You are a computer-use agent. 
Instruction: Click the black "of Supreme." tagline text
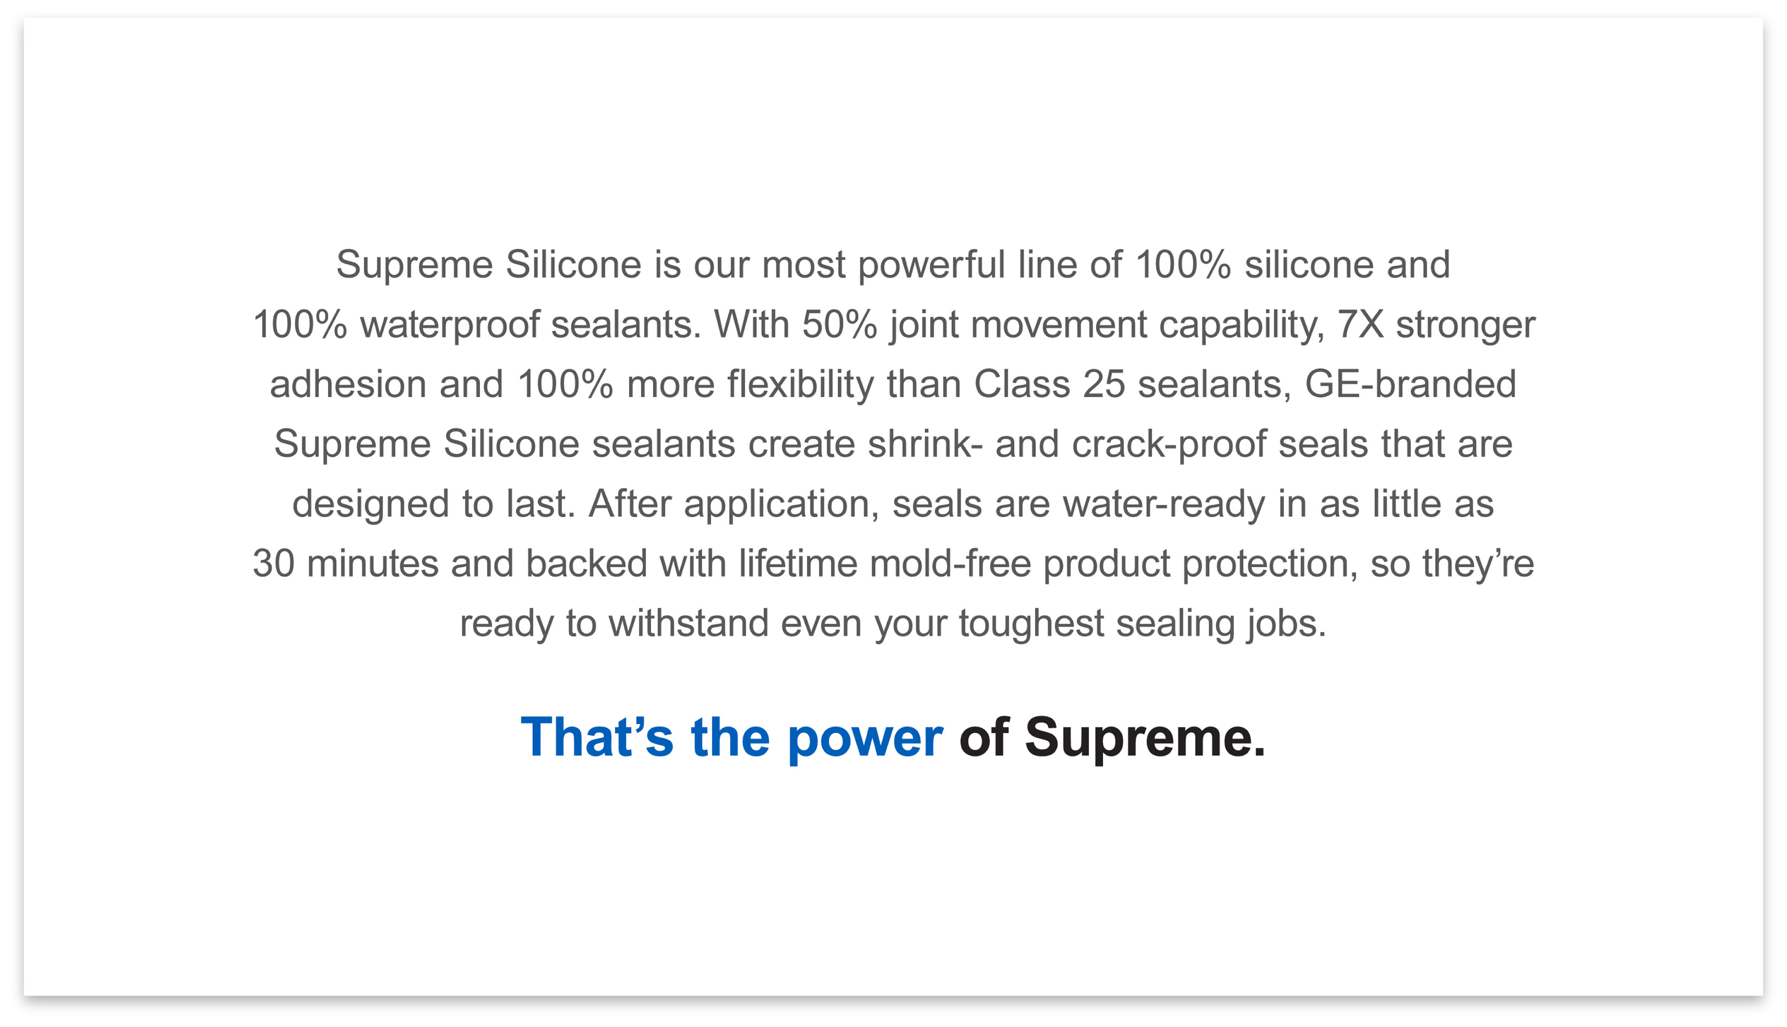tap(1112, 737)
